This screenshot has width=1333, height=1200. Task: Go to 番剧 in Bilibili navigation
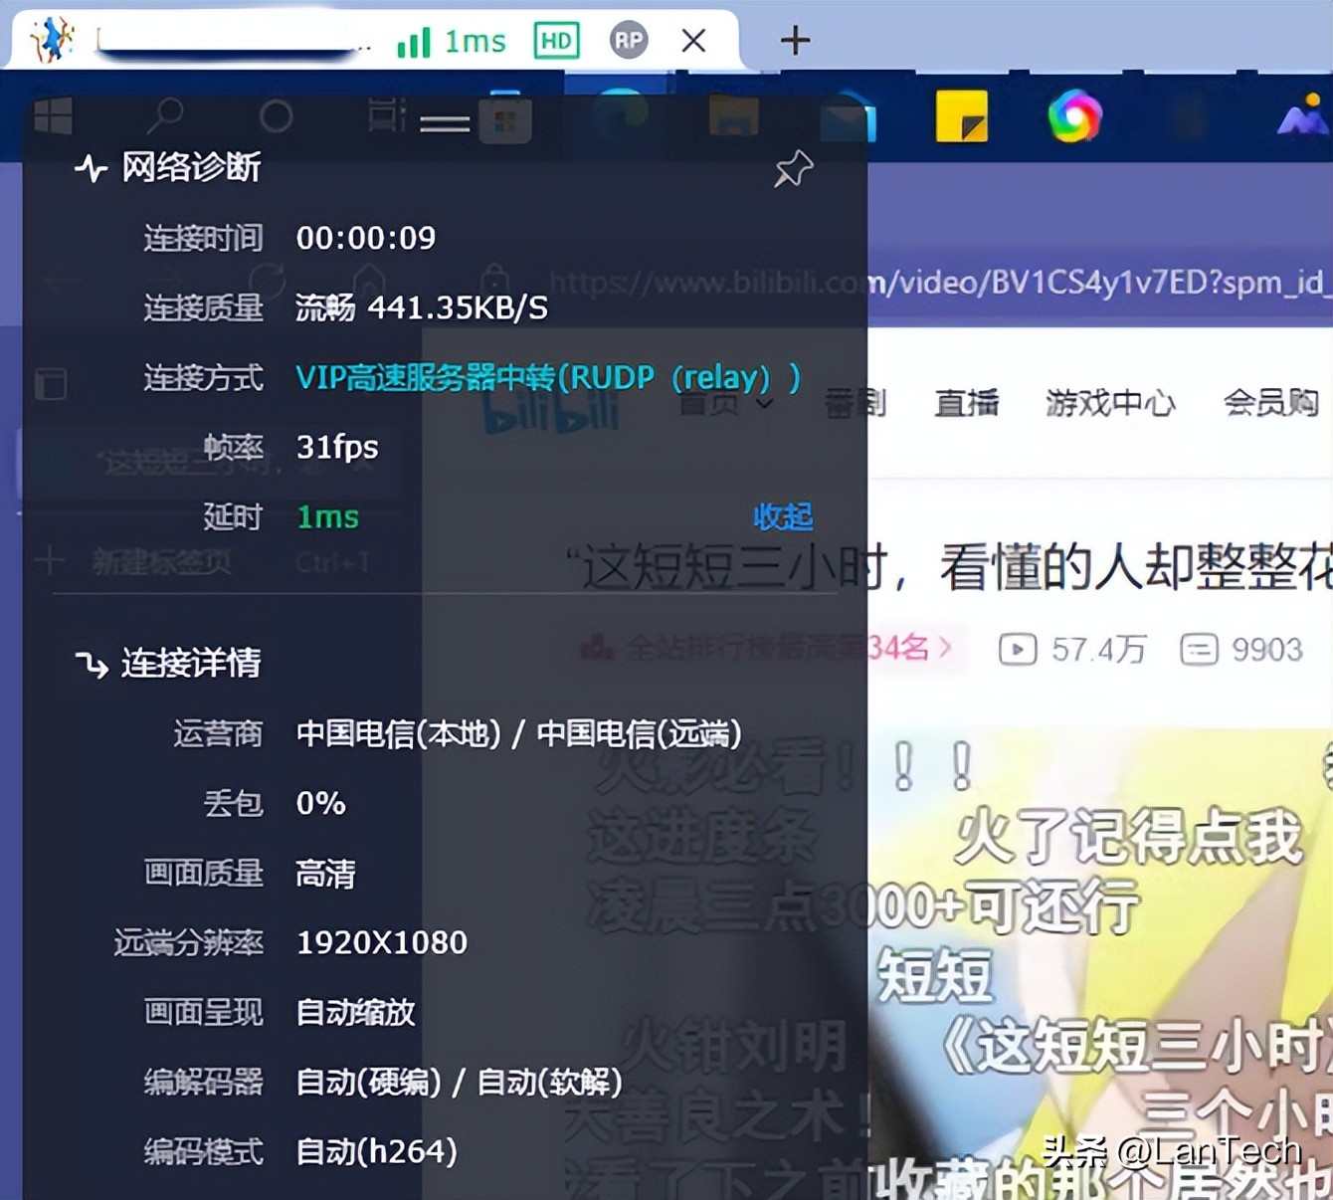[x=856, y=403]
